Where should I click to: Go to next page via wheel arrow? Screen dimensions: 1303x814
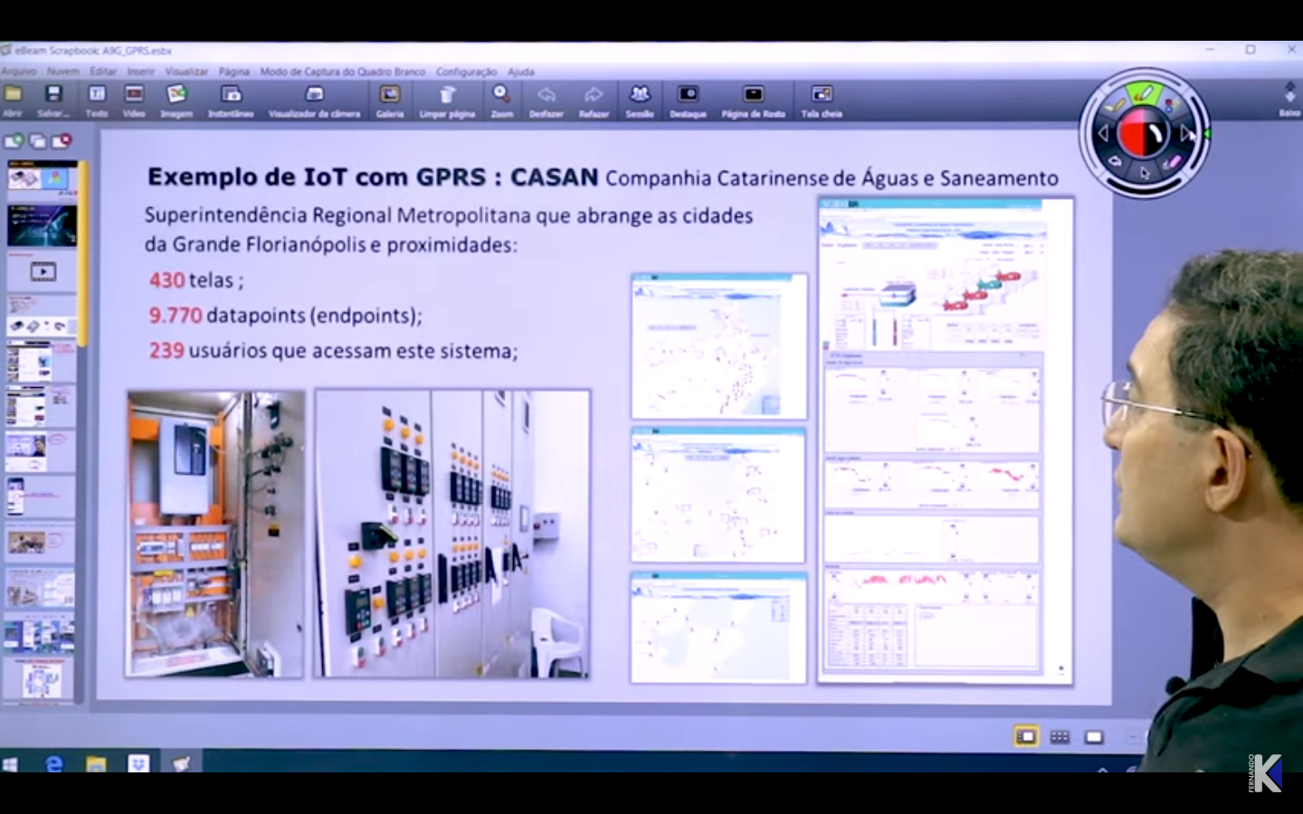point(1186,134)
